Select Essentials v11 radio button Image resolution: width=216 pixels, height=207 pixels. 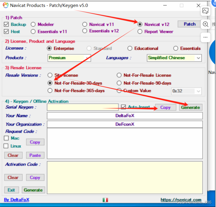pos(33,32)
